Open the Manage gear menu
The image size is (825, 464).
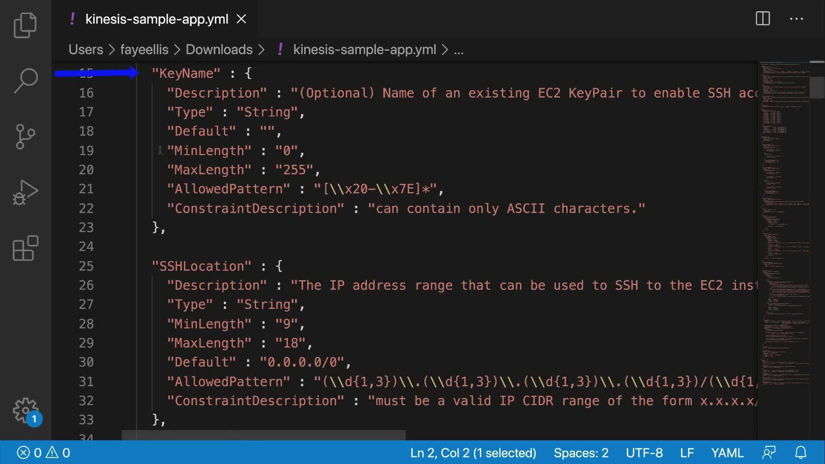25,410
